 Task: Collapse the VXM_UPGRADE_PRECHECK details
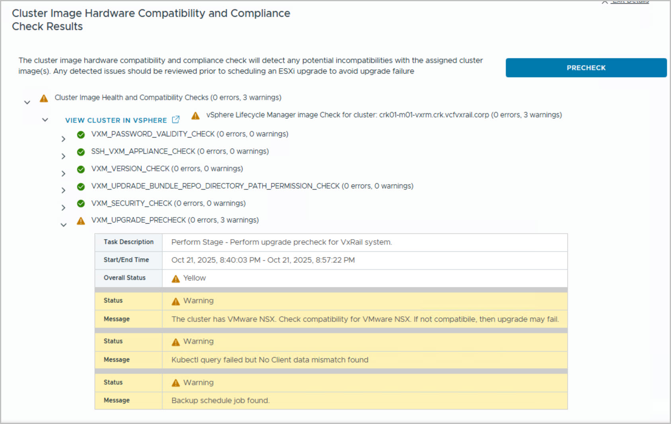pyautogui.click(x=63, y=225)
